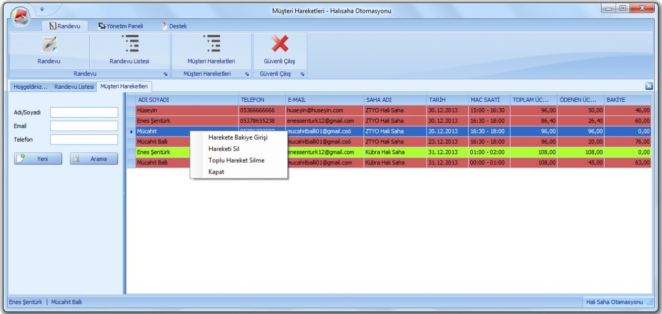Open the round application menu orb
The width and height of the screenshot is (662, 314).
point(20,16)
